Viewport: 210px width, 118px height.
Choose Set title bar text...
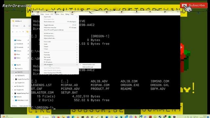pos(59,33)
